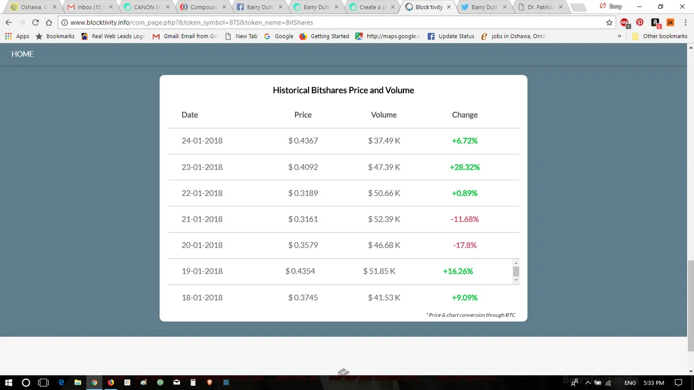Click the $ 52.39 K volume cell

[x=384, y=219]
